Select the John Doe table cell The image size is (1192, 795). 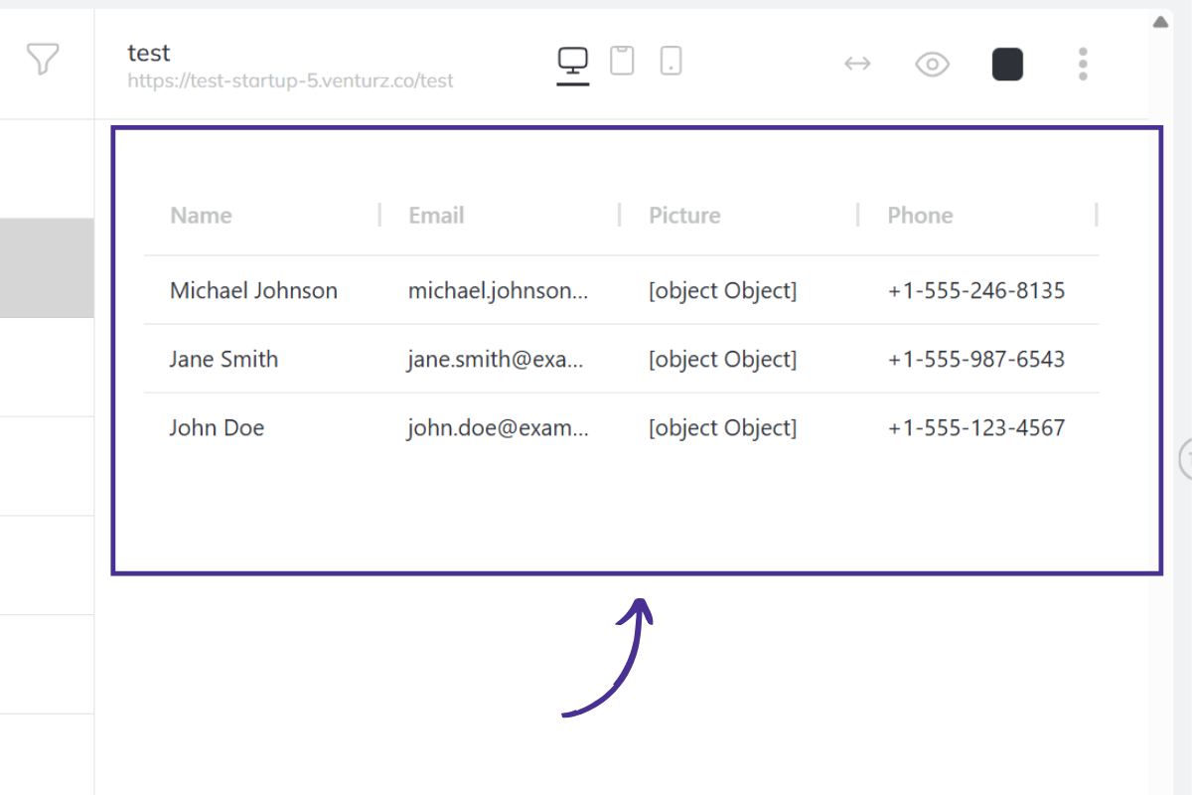[217, 428]
